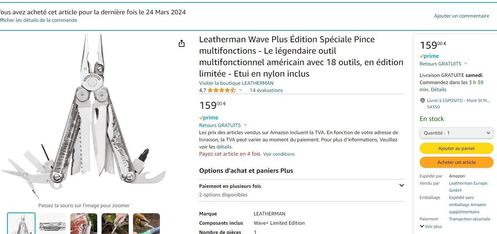Expand Paiement en plusieurs fois section
The width and height of the screenshot is (497, 234).
tap(402, 185)
